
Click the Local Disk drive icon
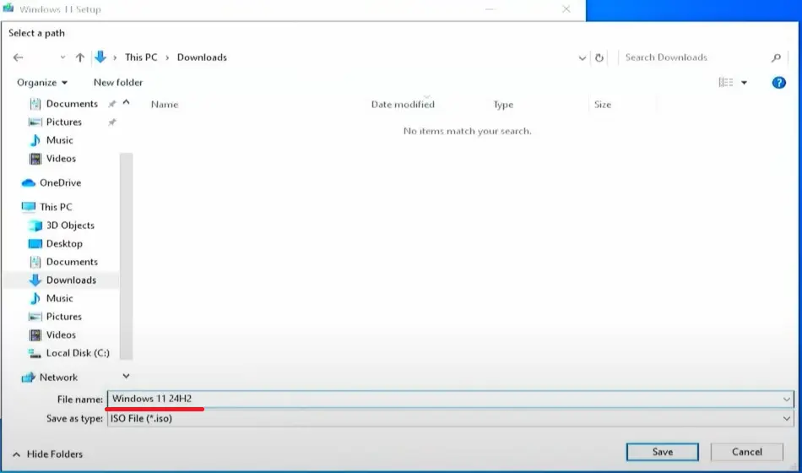pyautogui.click(x=35, y=353)
